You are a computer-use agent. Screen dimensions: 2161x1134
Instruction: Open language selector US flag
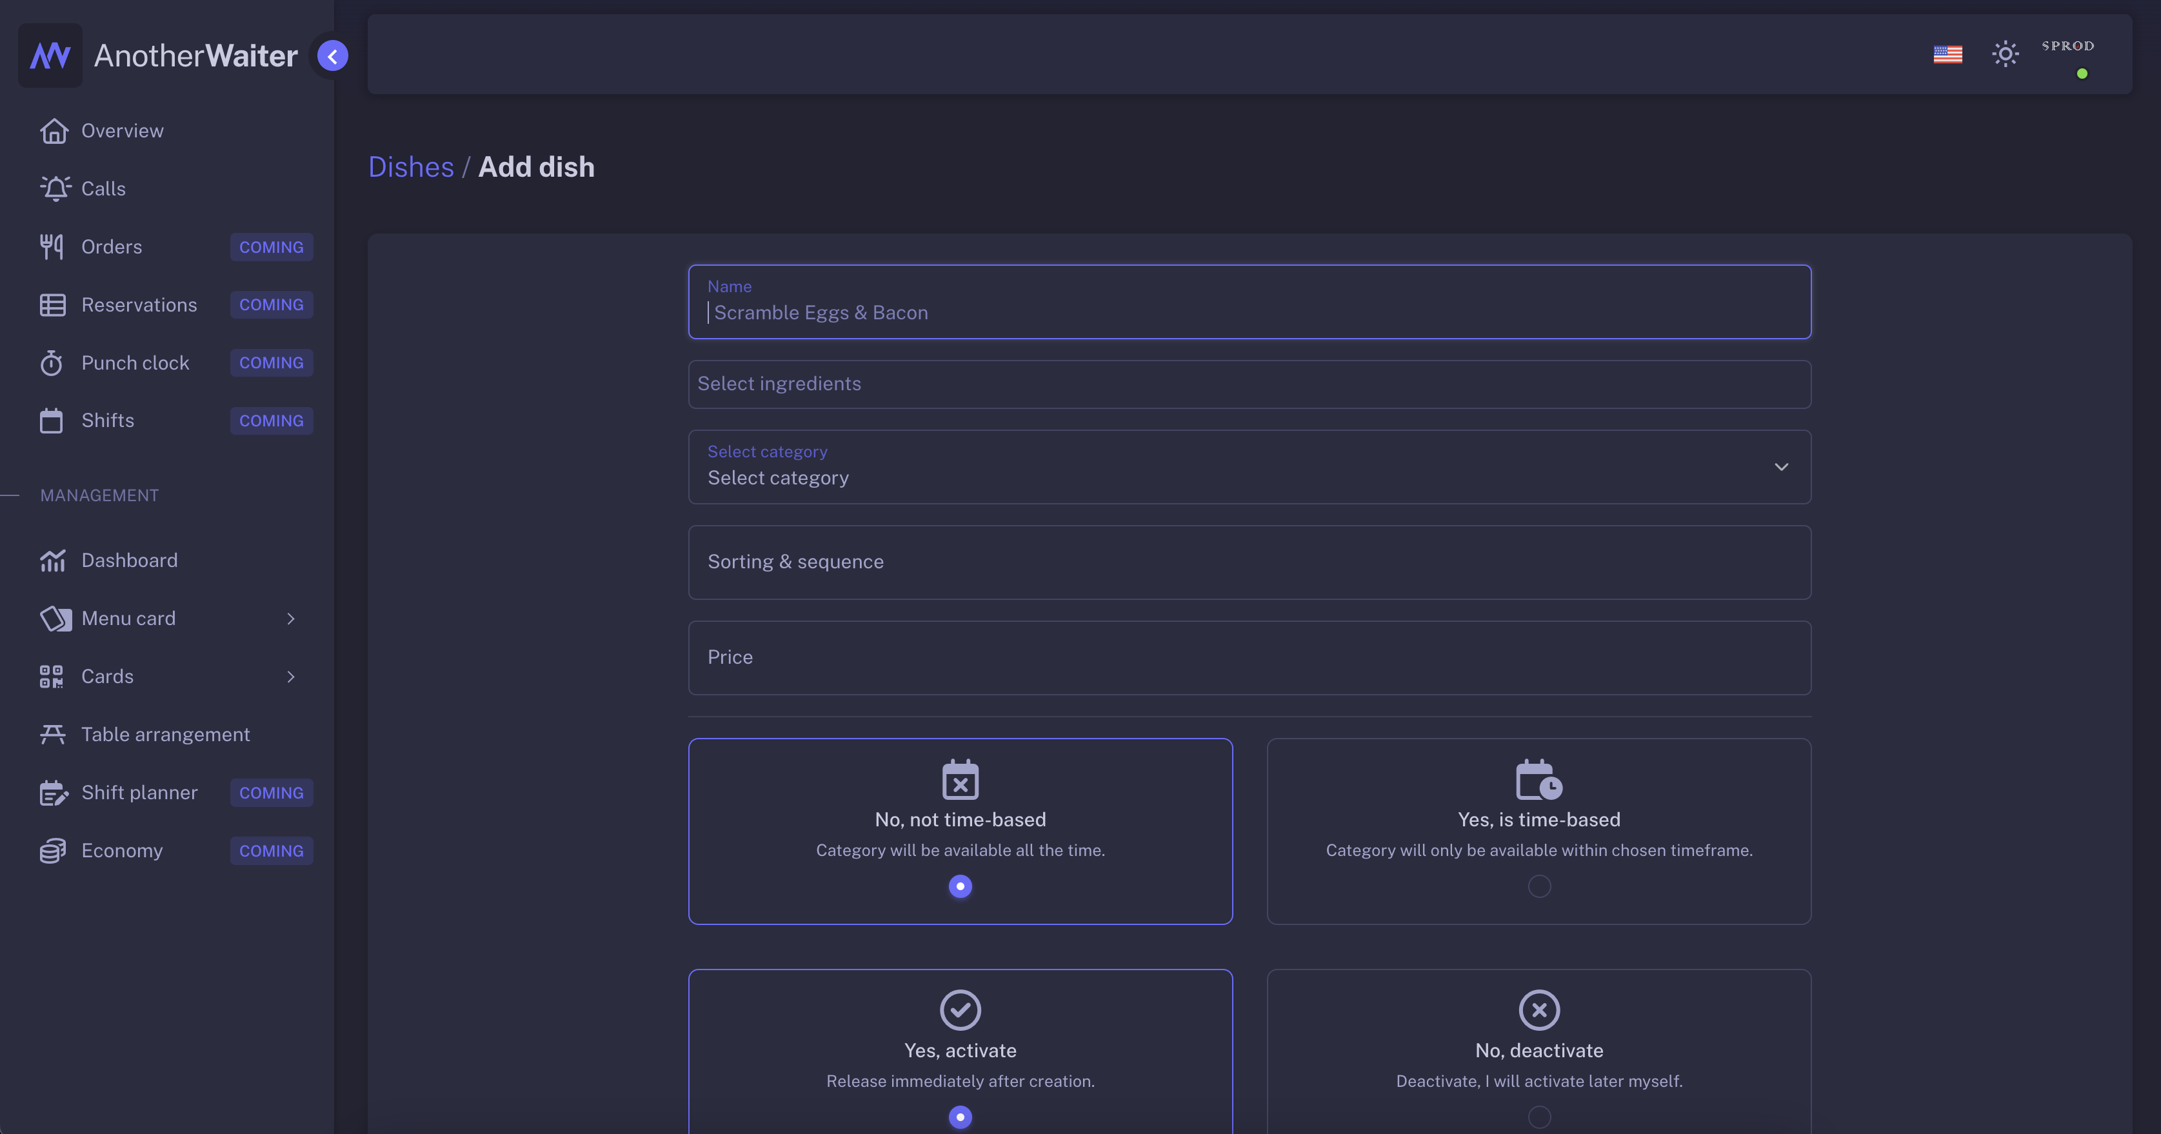(x=1948, y=55)
